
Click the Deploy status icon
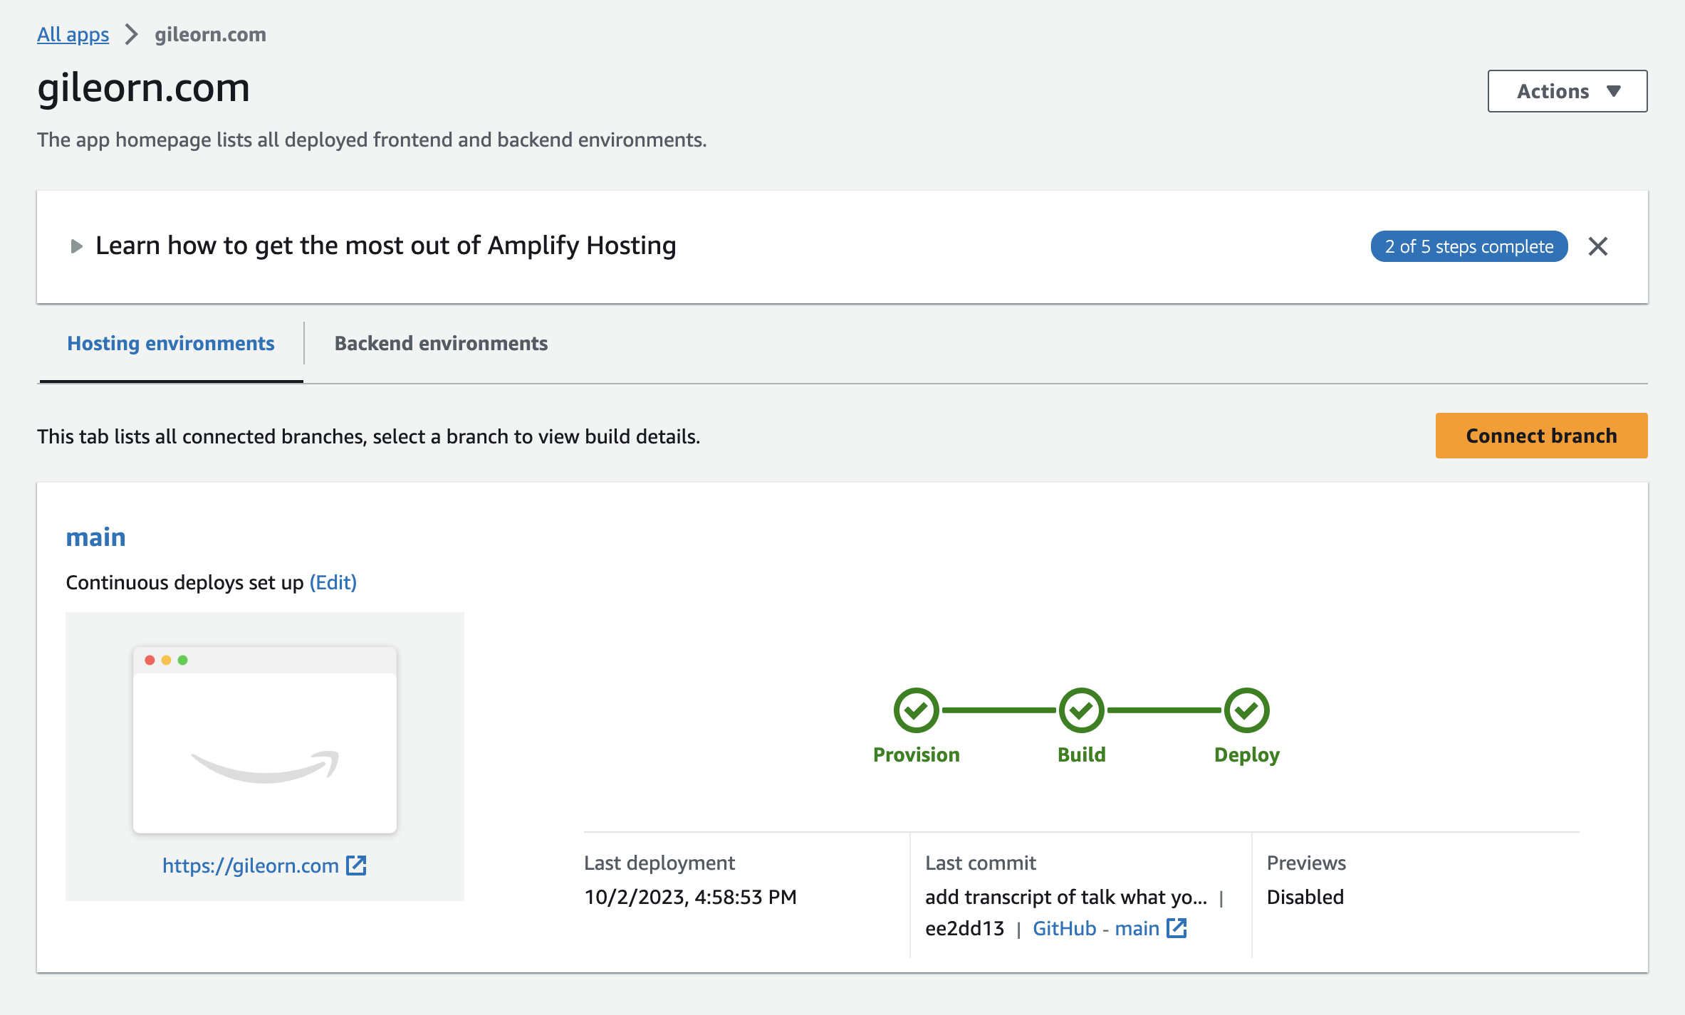click(1246, 711)
